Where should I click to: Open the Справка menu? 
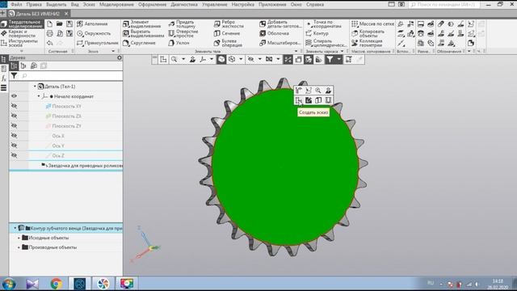tap(315, 5)
